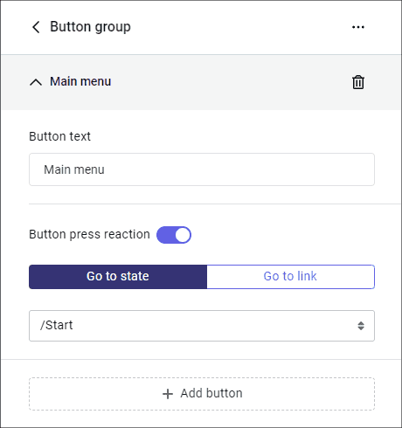Open the three-dots more options menu
Image resolution: width=402 pixels, height=428 pixels.
coord(358,27)
